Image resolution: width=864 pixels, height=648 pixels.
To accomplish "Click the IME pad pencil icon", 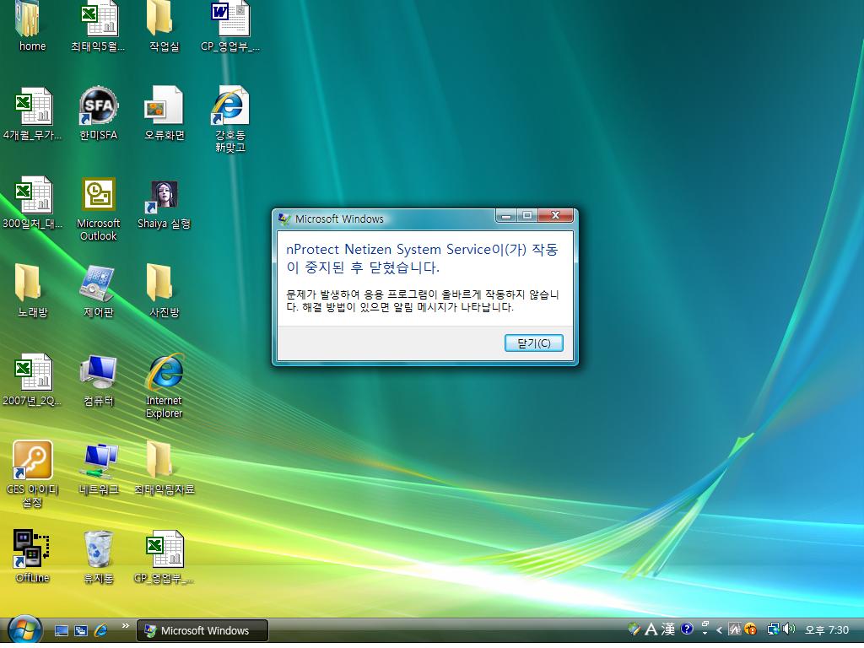I will (x=634, y=629).
